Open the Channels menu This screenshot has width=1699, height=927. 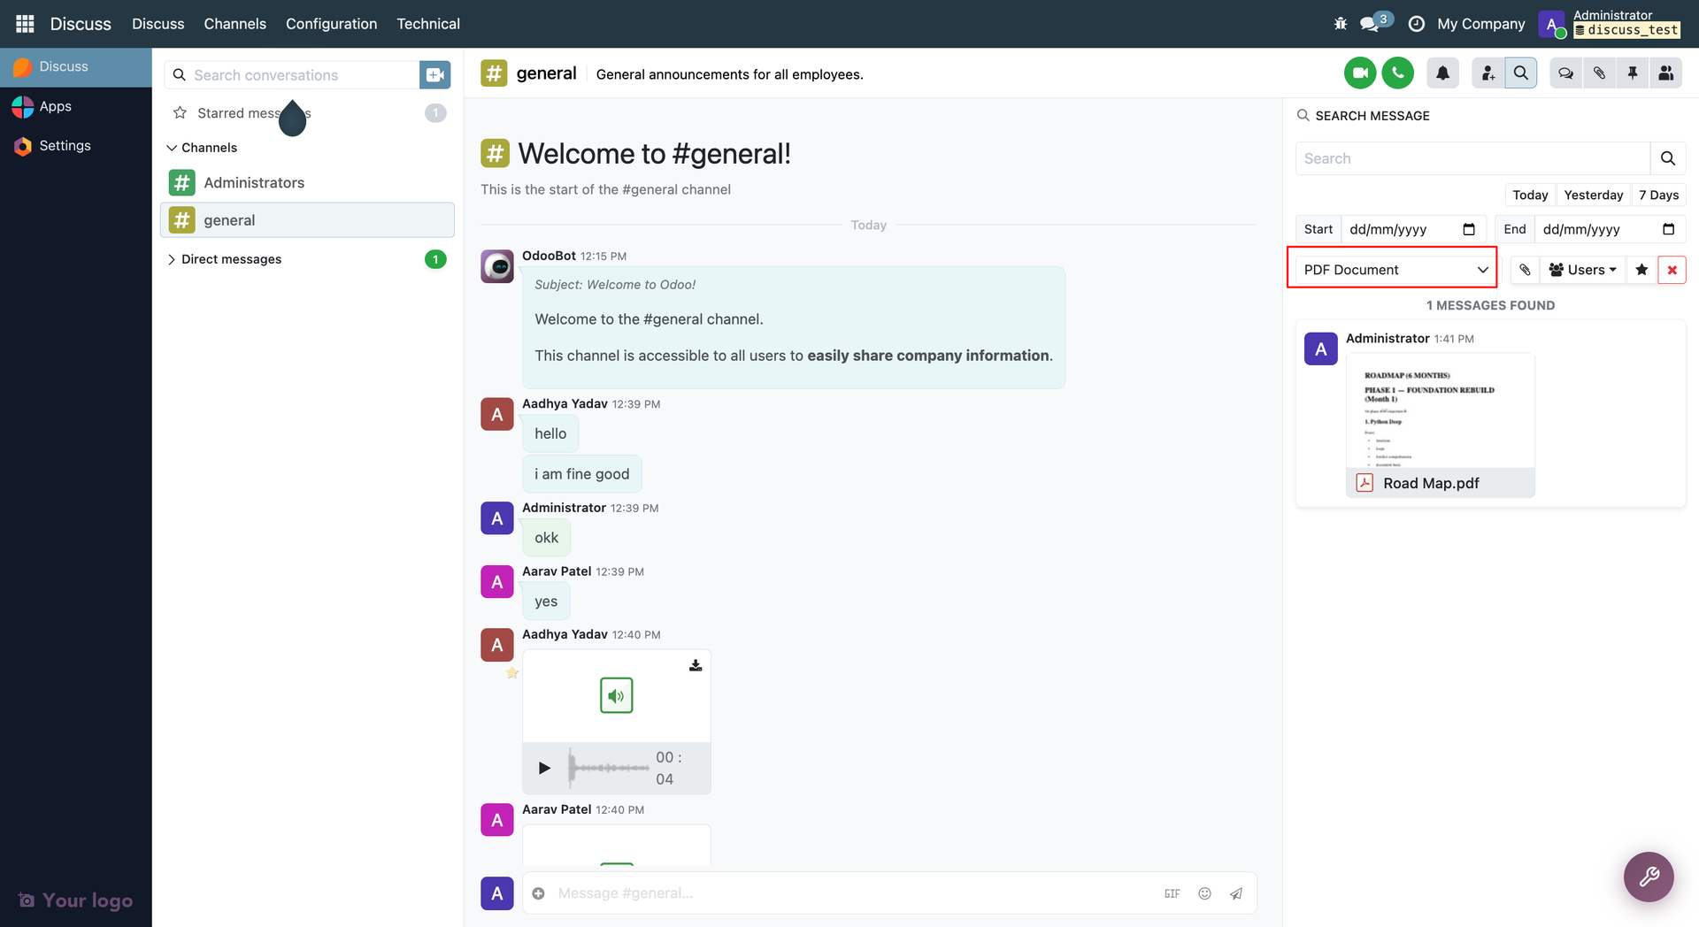point(234,24)
